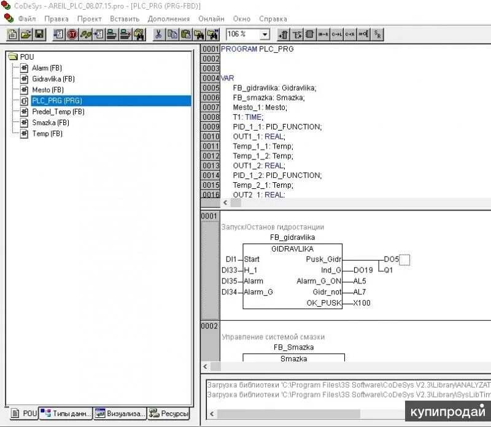This screenshot has height=427, width=491.
Task: Click the red Stop sign icon
Action: [x=72, y=34]
